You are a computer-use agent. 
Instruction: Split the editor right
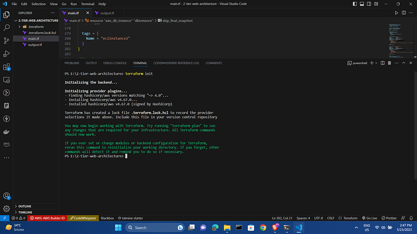point(404,13)
